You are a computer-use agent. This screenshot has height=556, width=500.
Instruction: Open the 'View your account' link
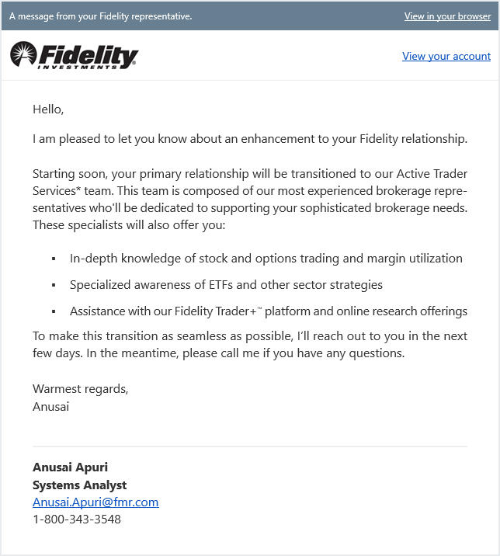pos(446,56)
